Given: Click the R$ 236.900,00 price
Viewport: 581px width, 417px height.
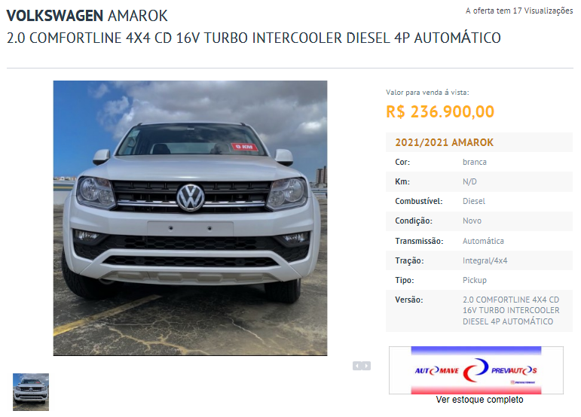Looking at the screenshot, I should coord(440,111).
